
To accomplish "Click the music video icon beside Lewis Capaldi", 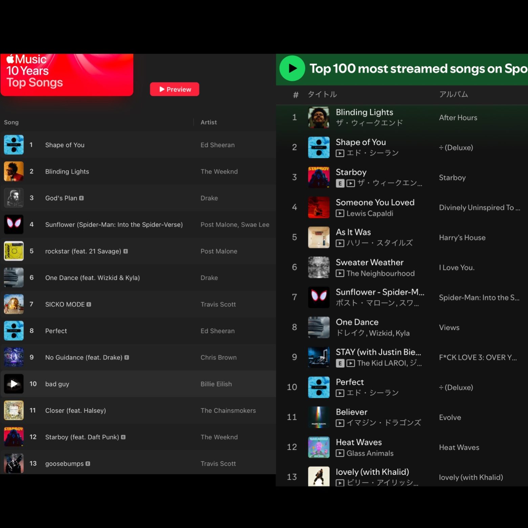I will point(340,214).
